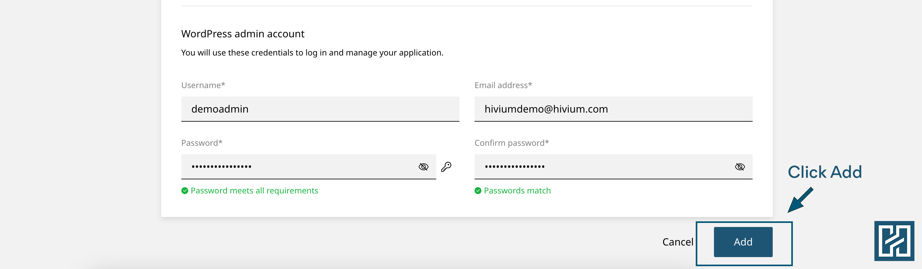This screenshot has width=922, height=269.
Task: Click the Hivium logo in the corner
Action: point(894,241)
